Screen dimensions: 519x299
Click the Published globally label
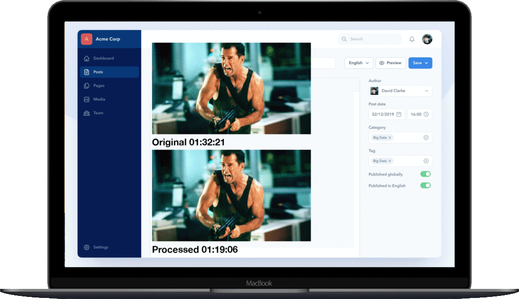tap(386, 174)
